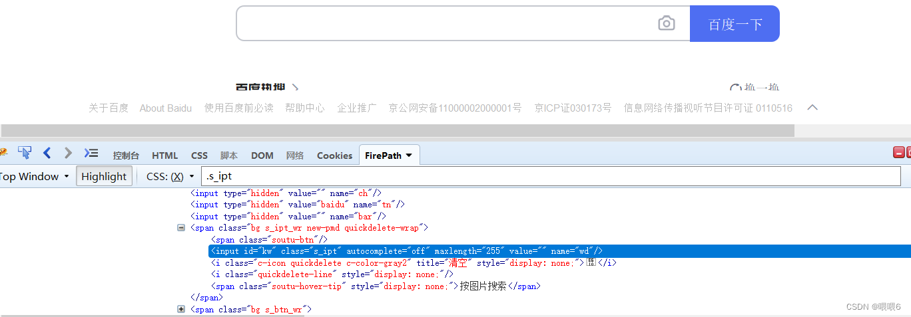
Task: Select the hidden input name="ch" line
Action: [286, 193]
